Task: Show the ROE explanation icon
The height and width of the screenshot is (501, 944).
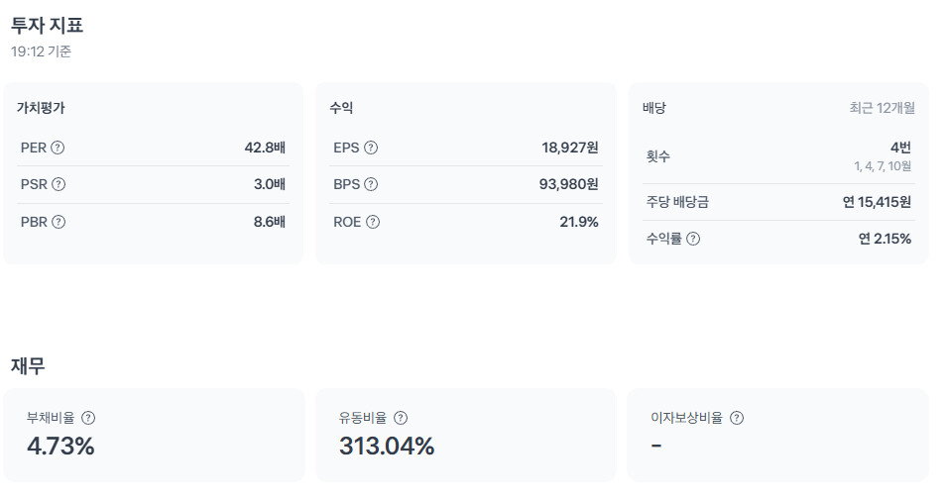Action: tap(373, 222)
